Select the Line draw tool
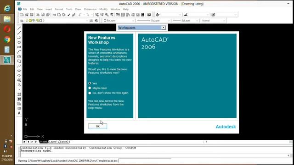The height and width of the screenshot is (165, 294). [x=19, y=28]
